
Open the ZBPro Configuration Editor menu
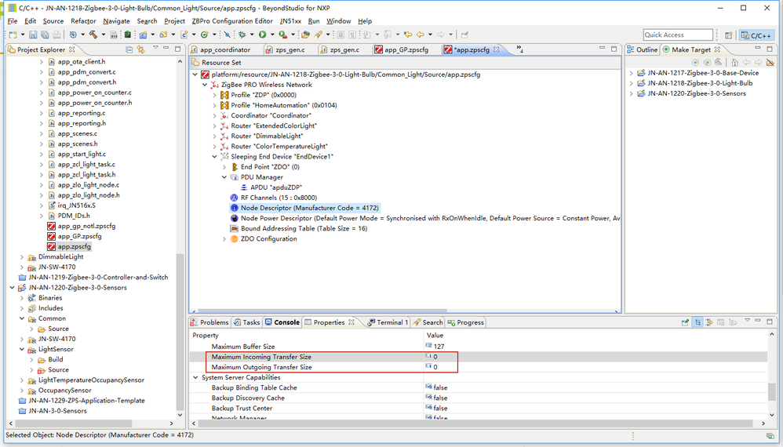(232, 21)
